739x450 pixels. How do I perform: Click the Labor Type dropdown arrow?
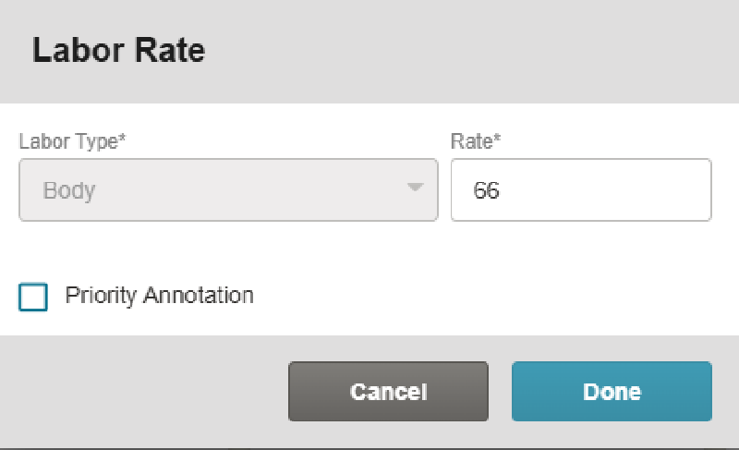(x=415, y=189)
